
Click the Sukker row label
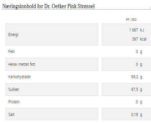point(14,89)
